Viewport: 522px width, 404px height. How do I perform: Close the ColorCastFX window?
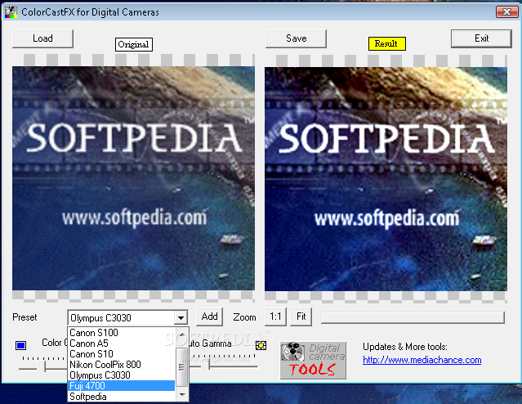tap(506, 11)
